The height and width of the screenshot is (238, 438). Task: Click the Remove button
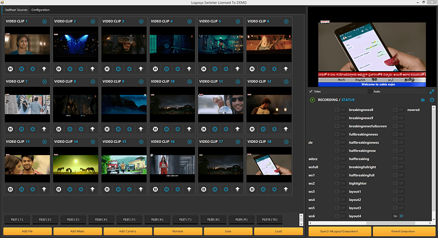tap(178, 231)
